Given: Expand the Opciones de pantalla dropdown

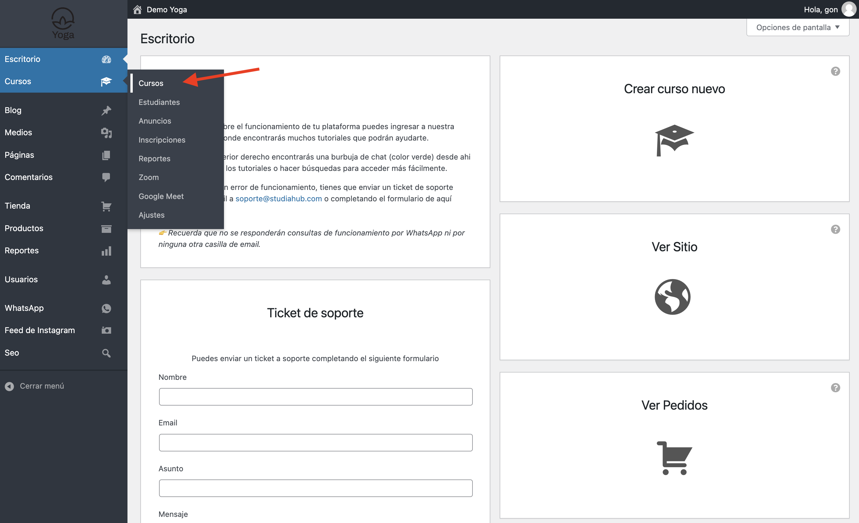Looking at the screenshot, I should pyautogui.click(x=797, y=27).
